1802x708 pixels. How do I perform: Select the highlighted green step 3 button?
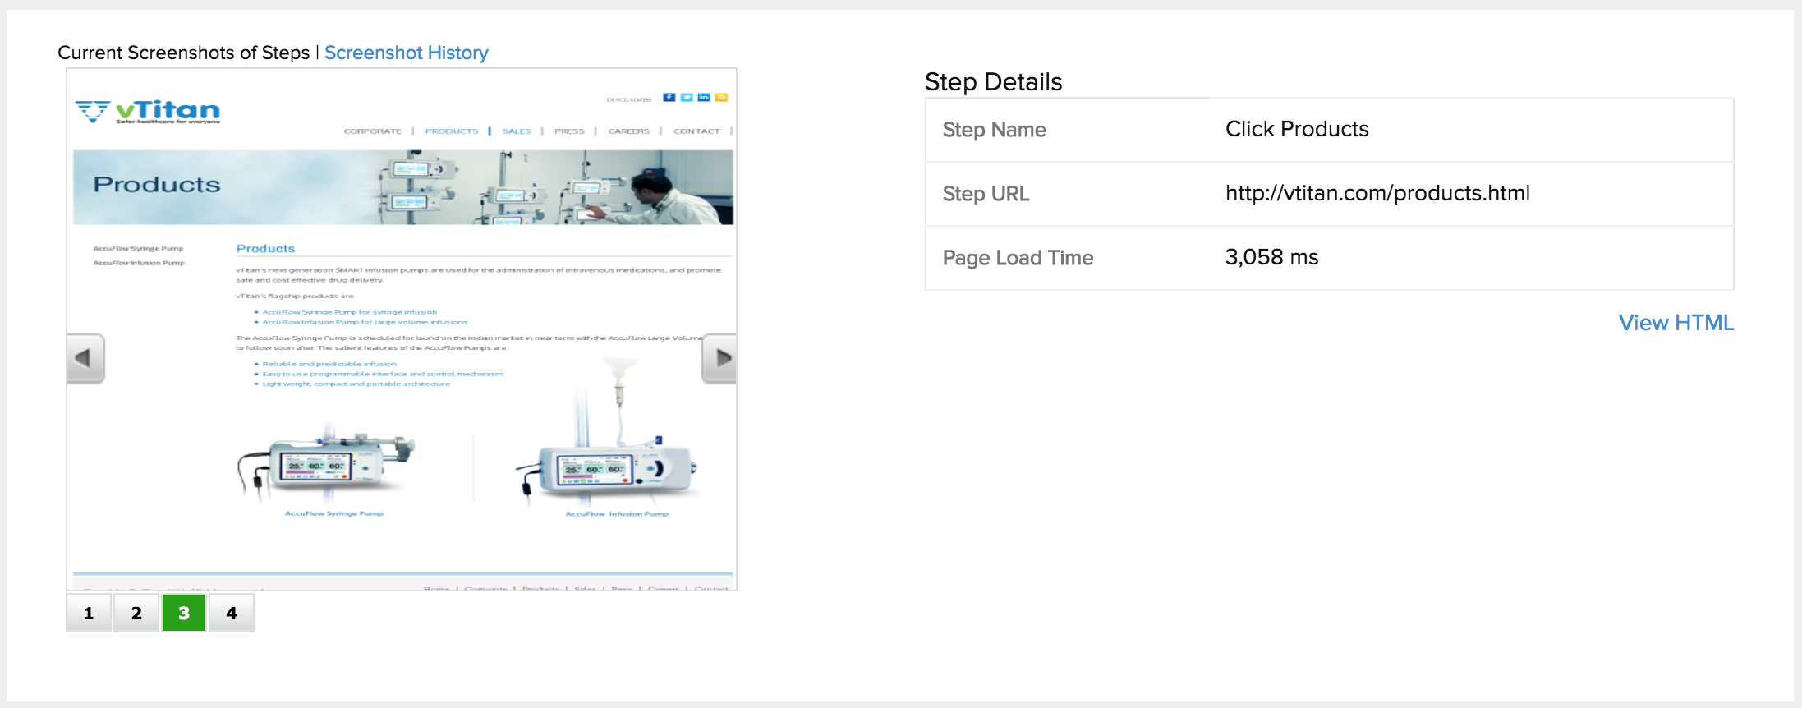coord(184,614)
